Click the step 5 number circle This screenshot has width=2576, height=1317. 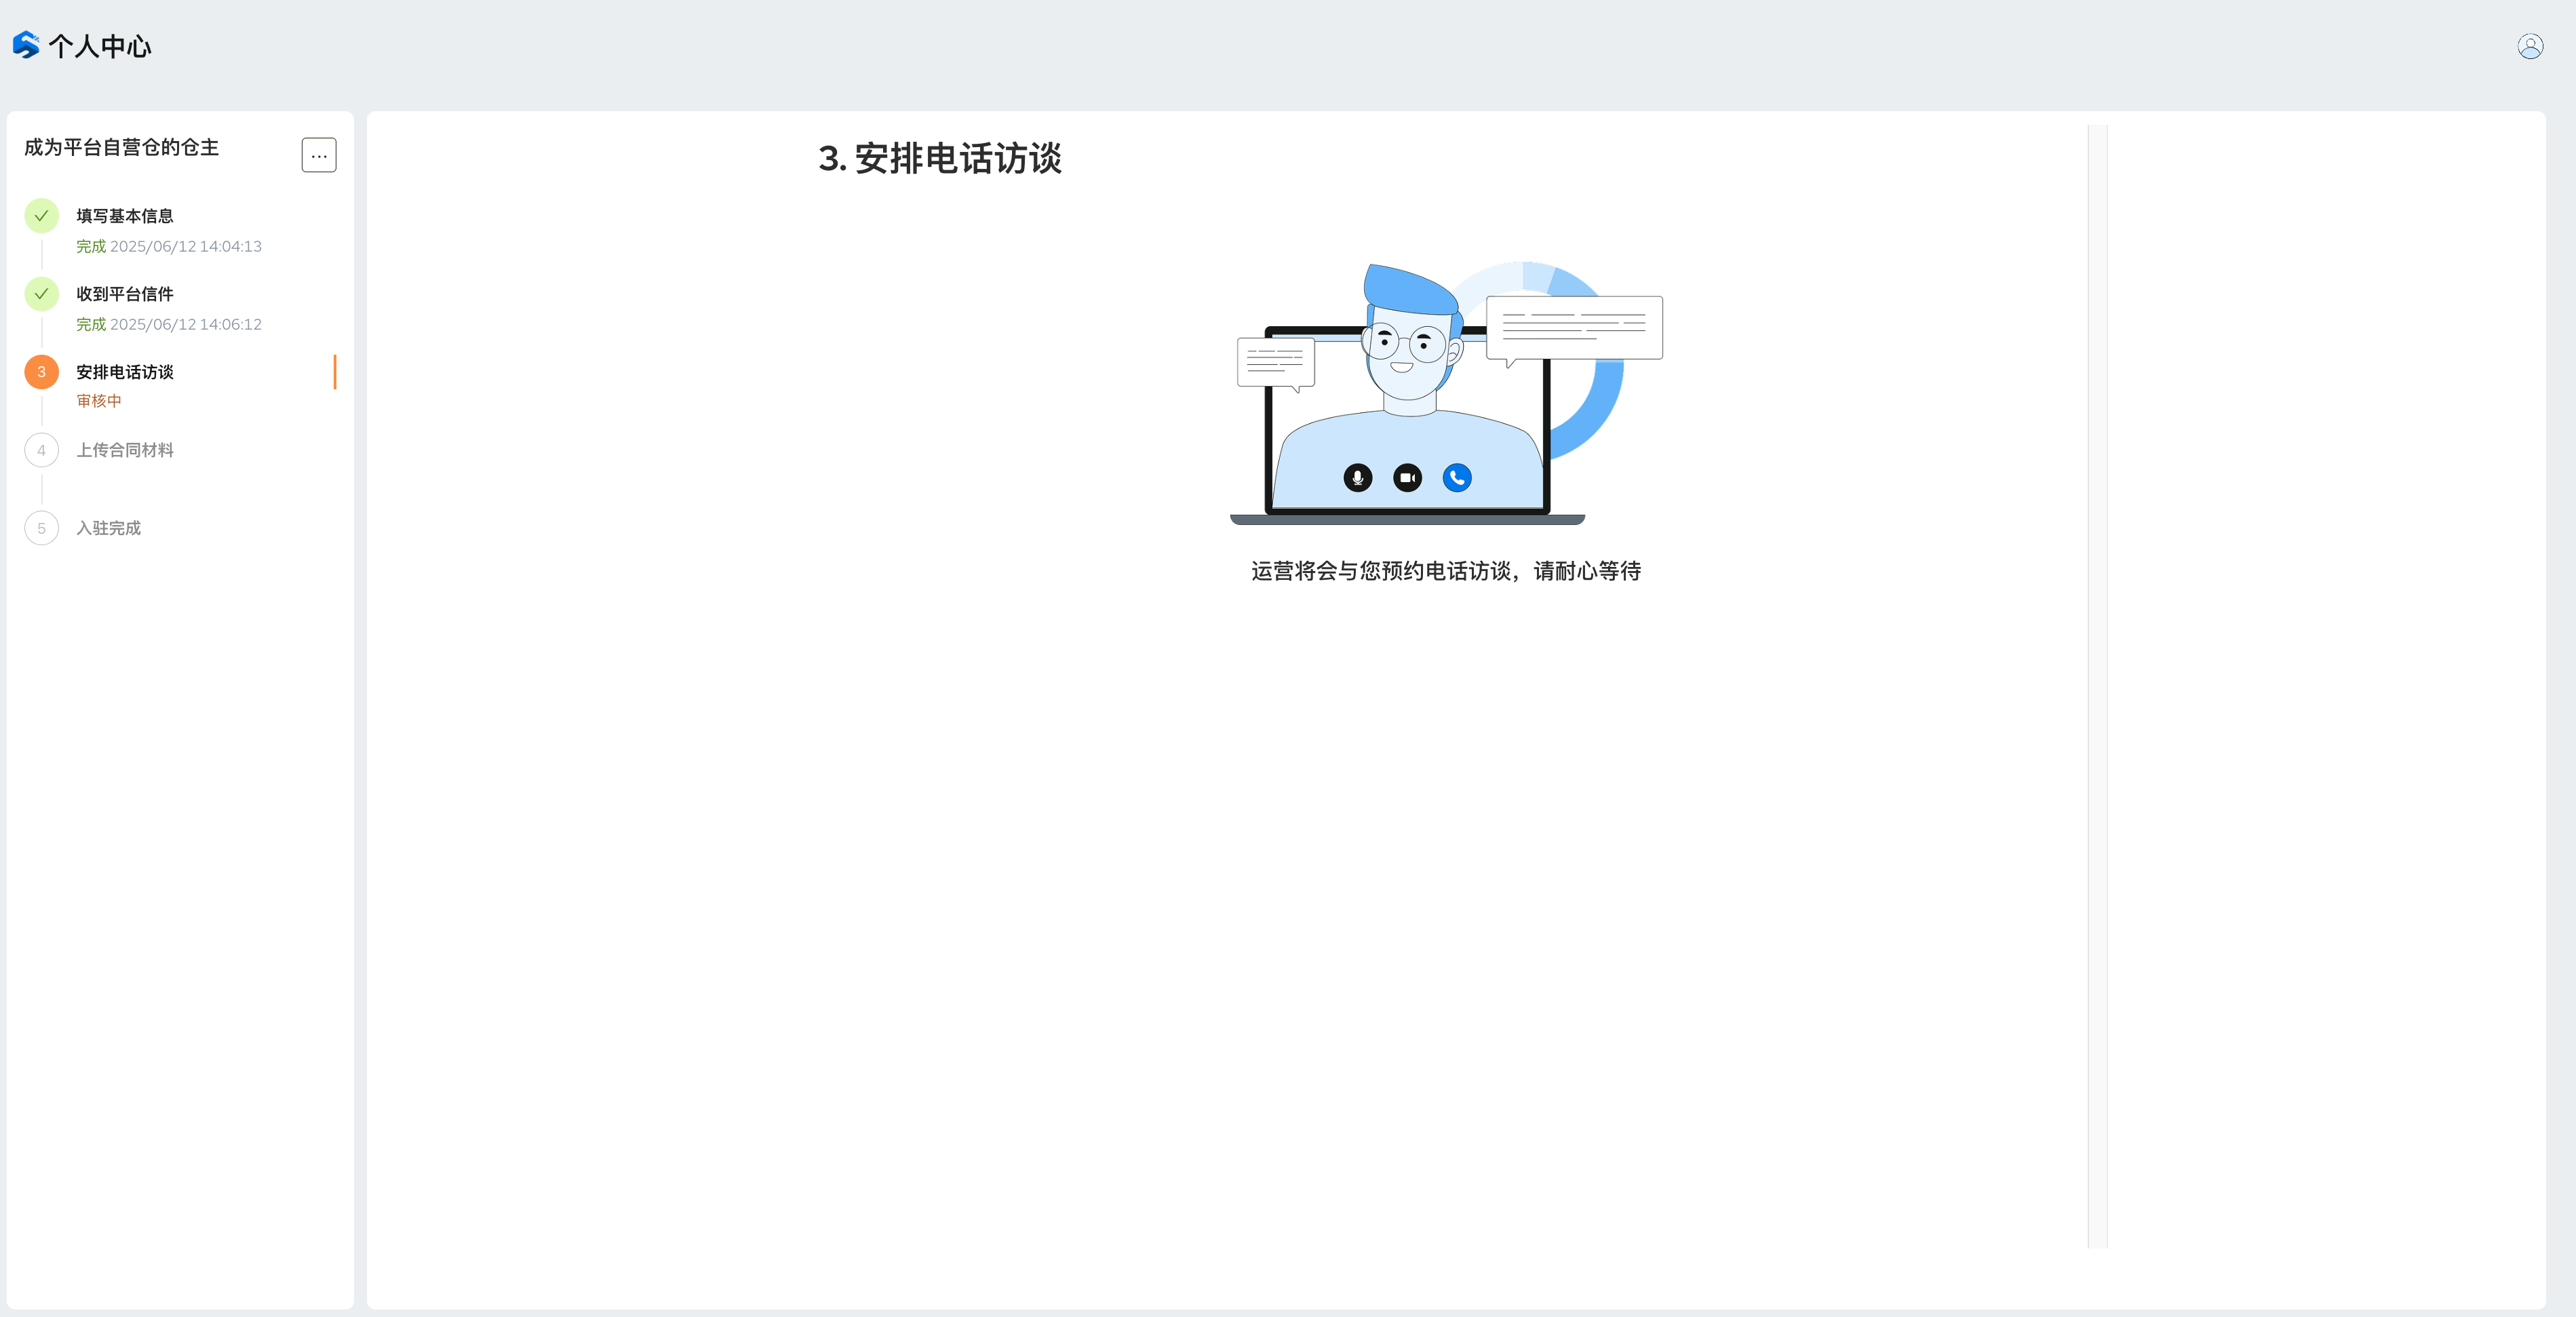pyautogui.click(x=41, y=528)
